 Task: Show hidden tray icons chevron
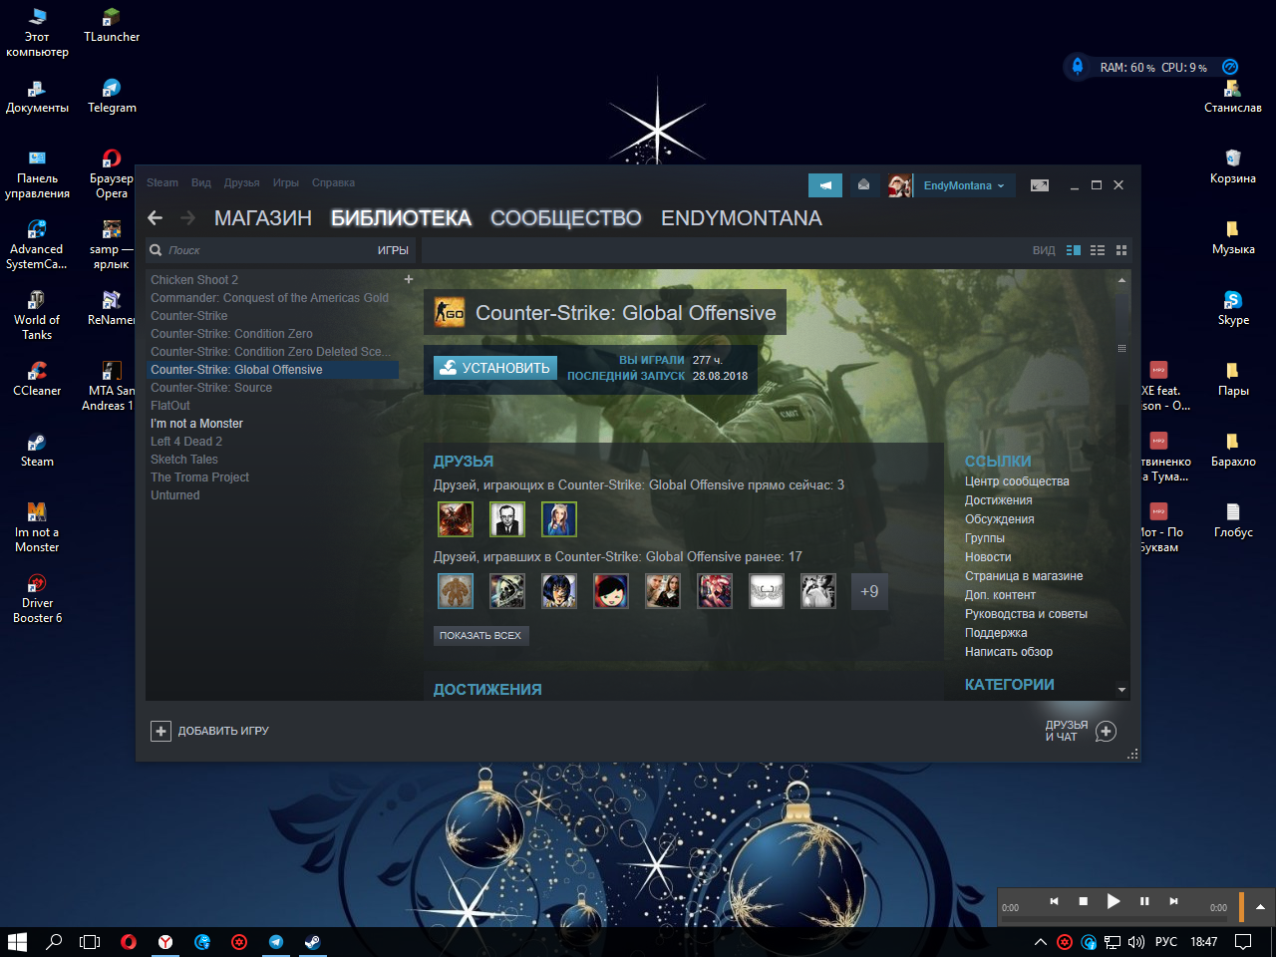click(x=1040, y=942)
